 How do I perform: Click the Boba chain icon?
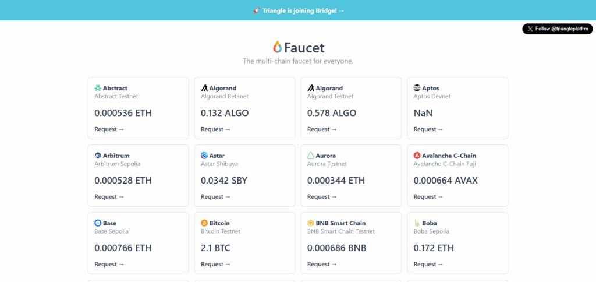(417, 223)
